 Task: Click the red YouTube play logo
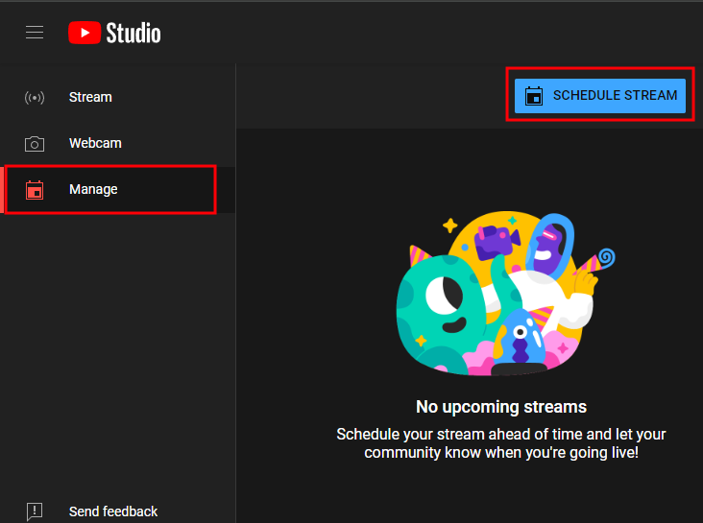click(x=85, y=33)
